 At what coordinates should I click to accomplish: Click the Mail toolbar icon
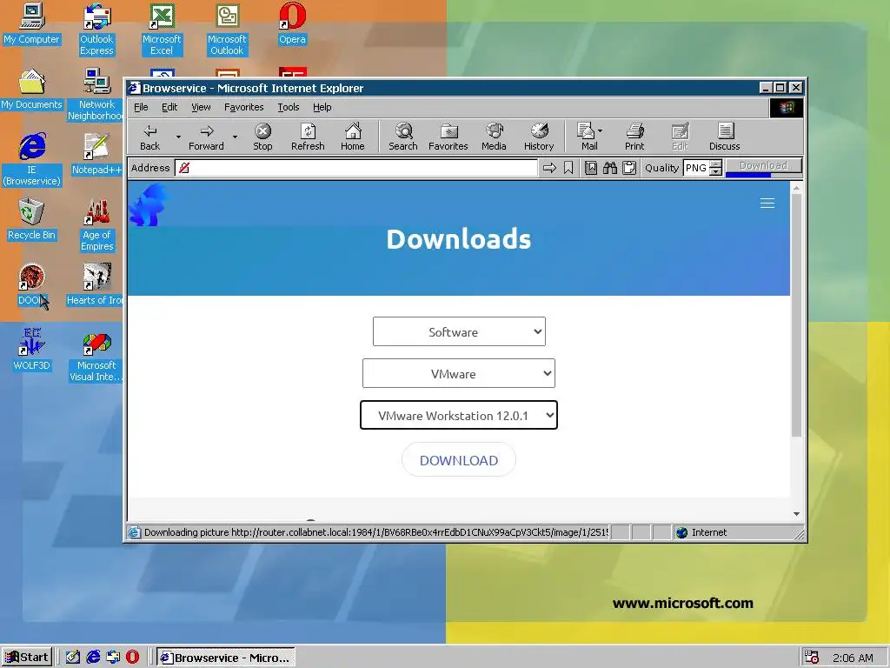(x=587, y=137)
